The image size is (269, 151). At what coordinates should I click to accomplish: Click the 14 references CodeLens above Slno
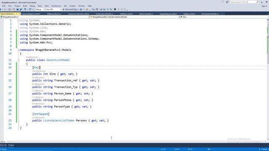pos(39,71)
